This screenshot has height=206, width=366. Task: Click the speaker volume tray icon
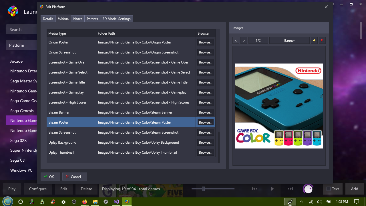click(319, 202)
